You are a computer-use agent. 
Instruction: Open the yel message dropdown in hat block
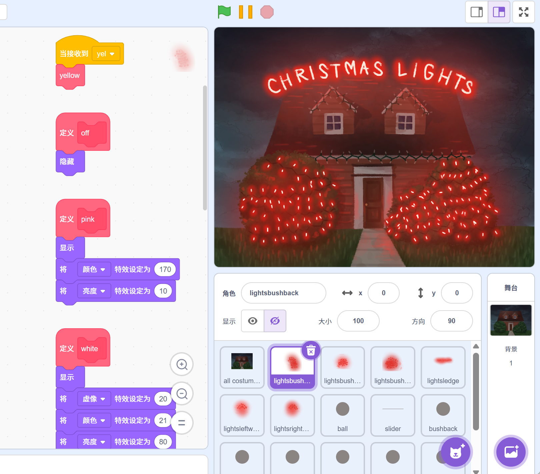coord(106,54)
